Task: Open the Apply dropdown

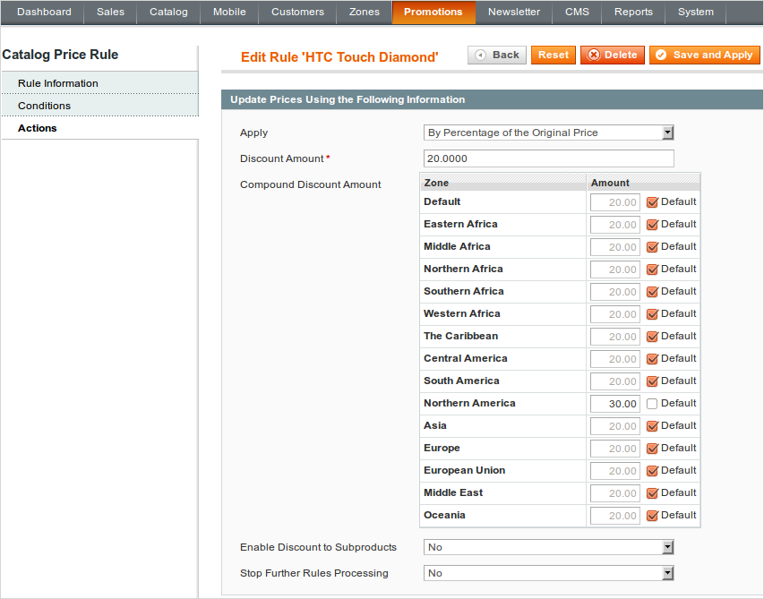Action: point(549,133)
